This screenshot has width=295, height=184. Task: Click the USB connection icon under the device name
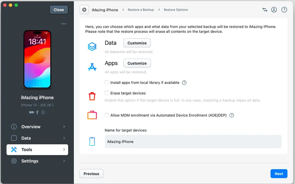(x=37, y=112)
